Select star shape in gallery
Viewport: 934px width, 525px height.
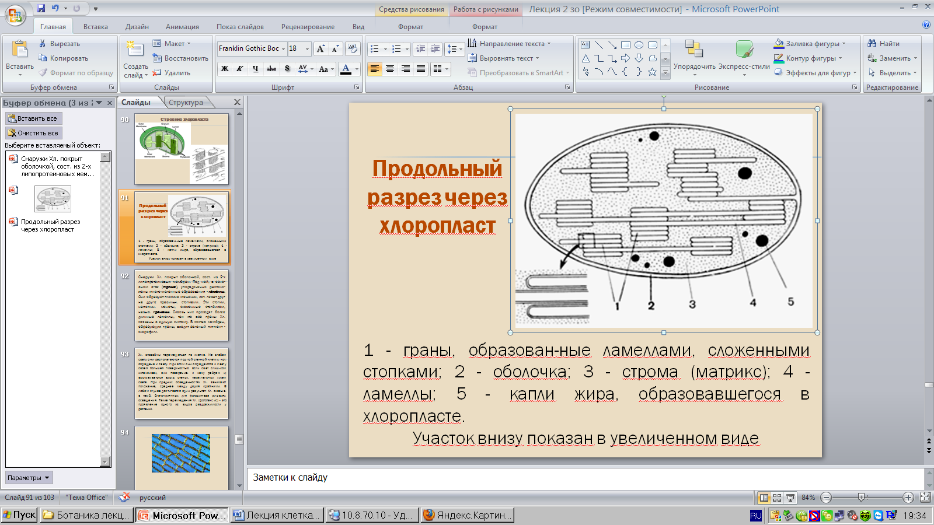(x=652, y=72)
